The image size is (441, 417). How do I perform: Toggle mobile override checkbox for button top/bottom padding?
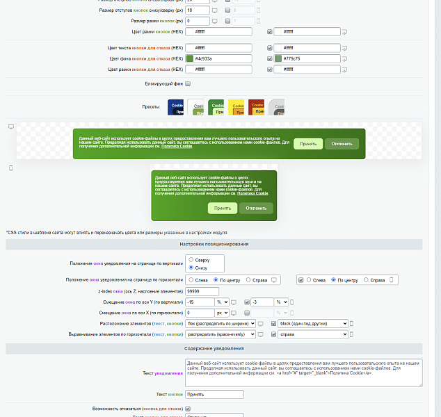tap(228, 10)
